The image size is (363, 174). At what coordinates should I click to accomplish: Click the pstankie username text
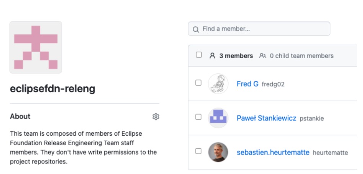pos(312,119)
